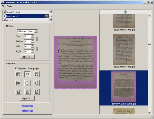Select middle-left alignment arrow button
The width and height of the screenshot is (154, 119).
tap(18, 83)
